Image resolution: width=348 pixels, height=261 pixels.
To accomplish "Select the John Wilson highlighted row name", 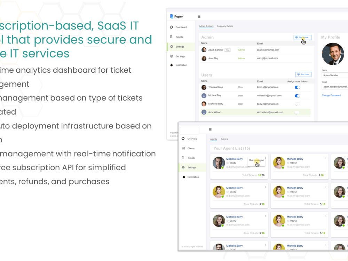I will tap(215, 112).
